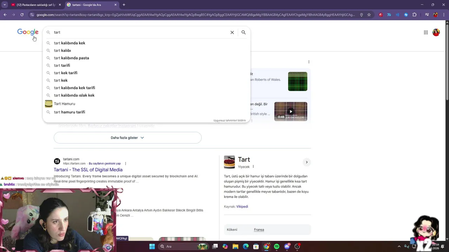Expand results with Daha fazla göster

[x=127, y=138]
